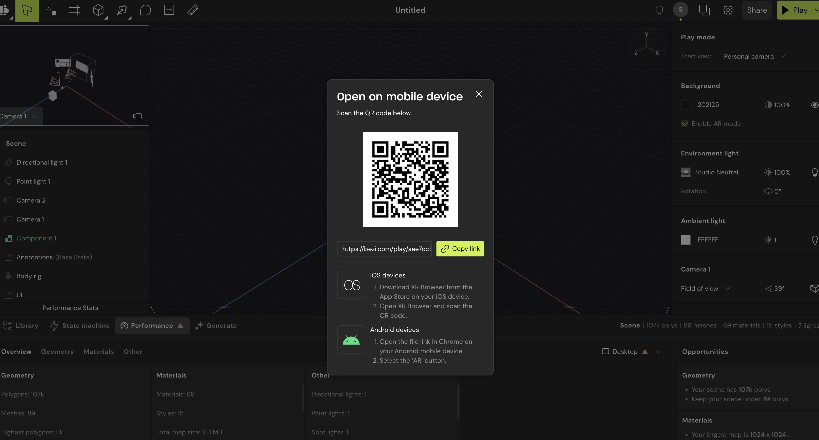The image size is (819, 440).
Task: Click the Camera 1 perspective cube icon
Action: (814, 289)
